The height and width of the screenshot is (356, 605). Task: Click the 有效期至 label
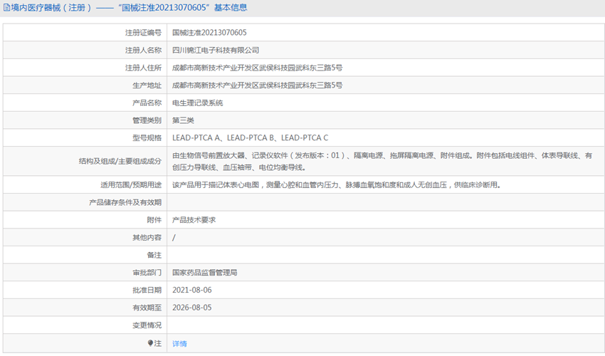tap(147, 308)
